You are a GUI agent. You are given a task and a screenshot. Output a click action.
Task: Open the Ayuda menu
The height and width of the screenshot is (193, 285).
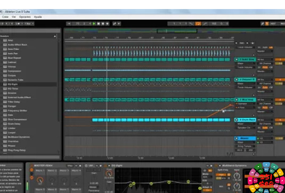tap(38, 16)
